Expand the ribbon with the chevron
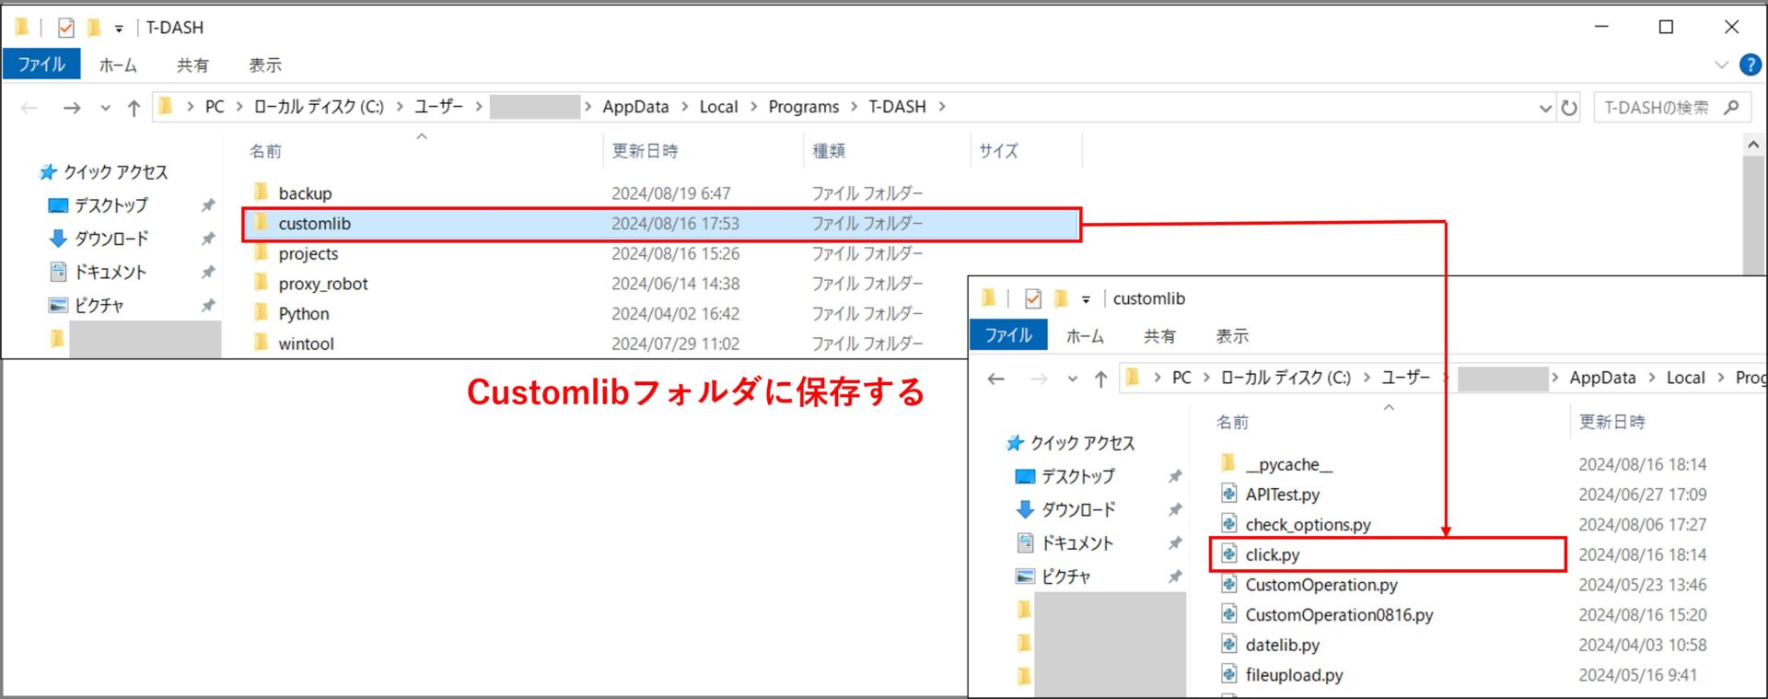Screen dimensions: 1768x699 (1721, 65)
